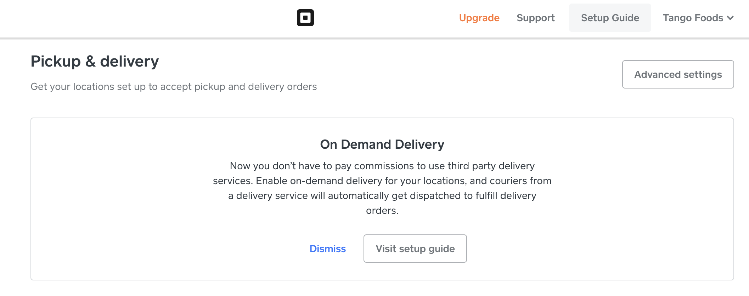749x296 pixels.
Task: Click the ampersand in the page heading
Action: point(90,62)
